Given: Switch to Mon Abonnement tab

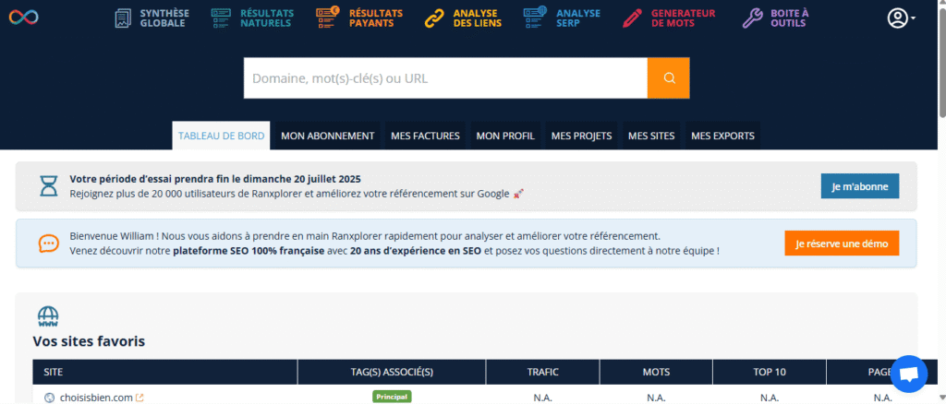Looking at the screenshot, I should click(x=328, y=137).
